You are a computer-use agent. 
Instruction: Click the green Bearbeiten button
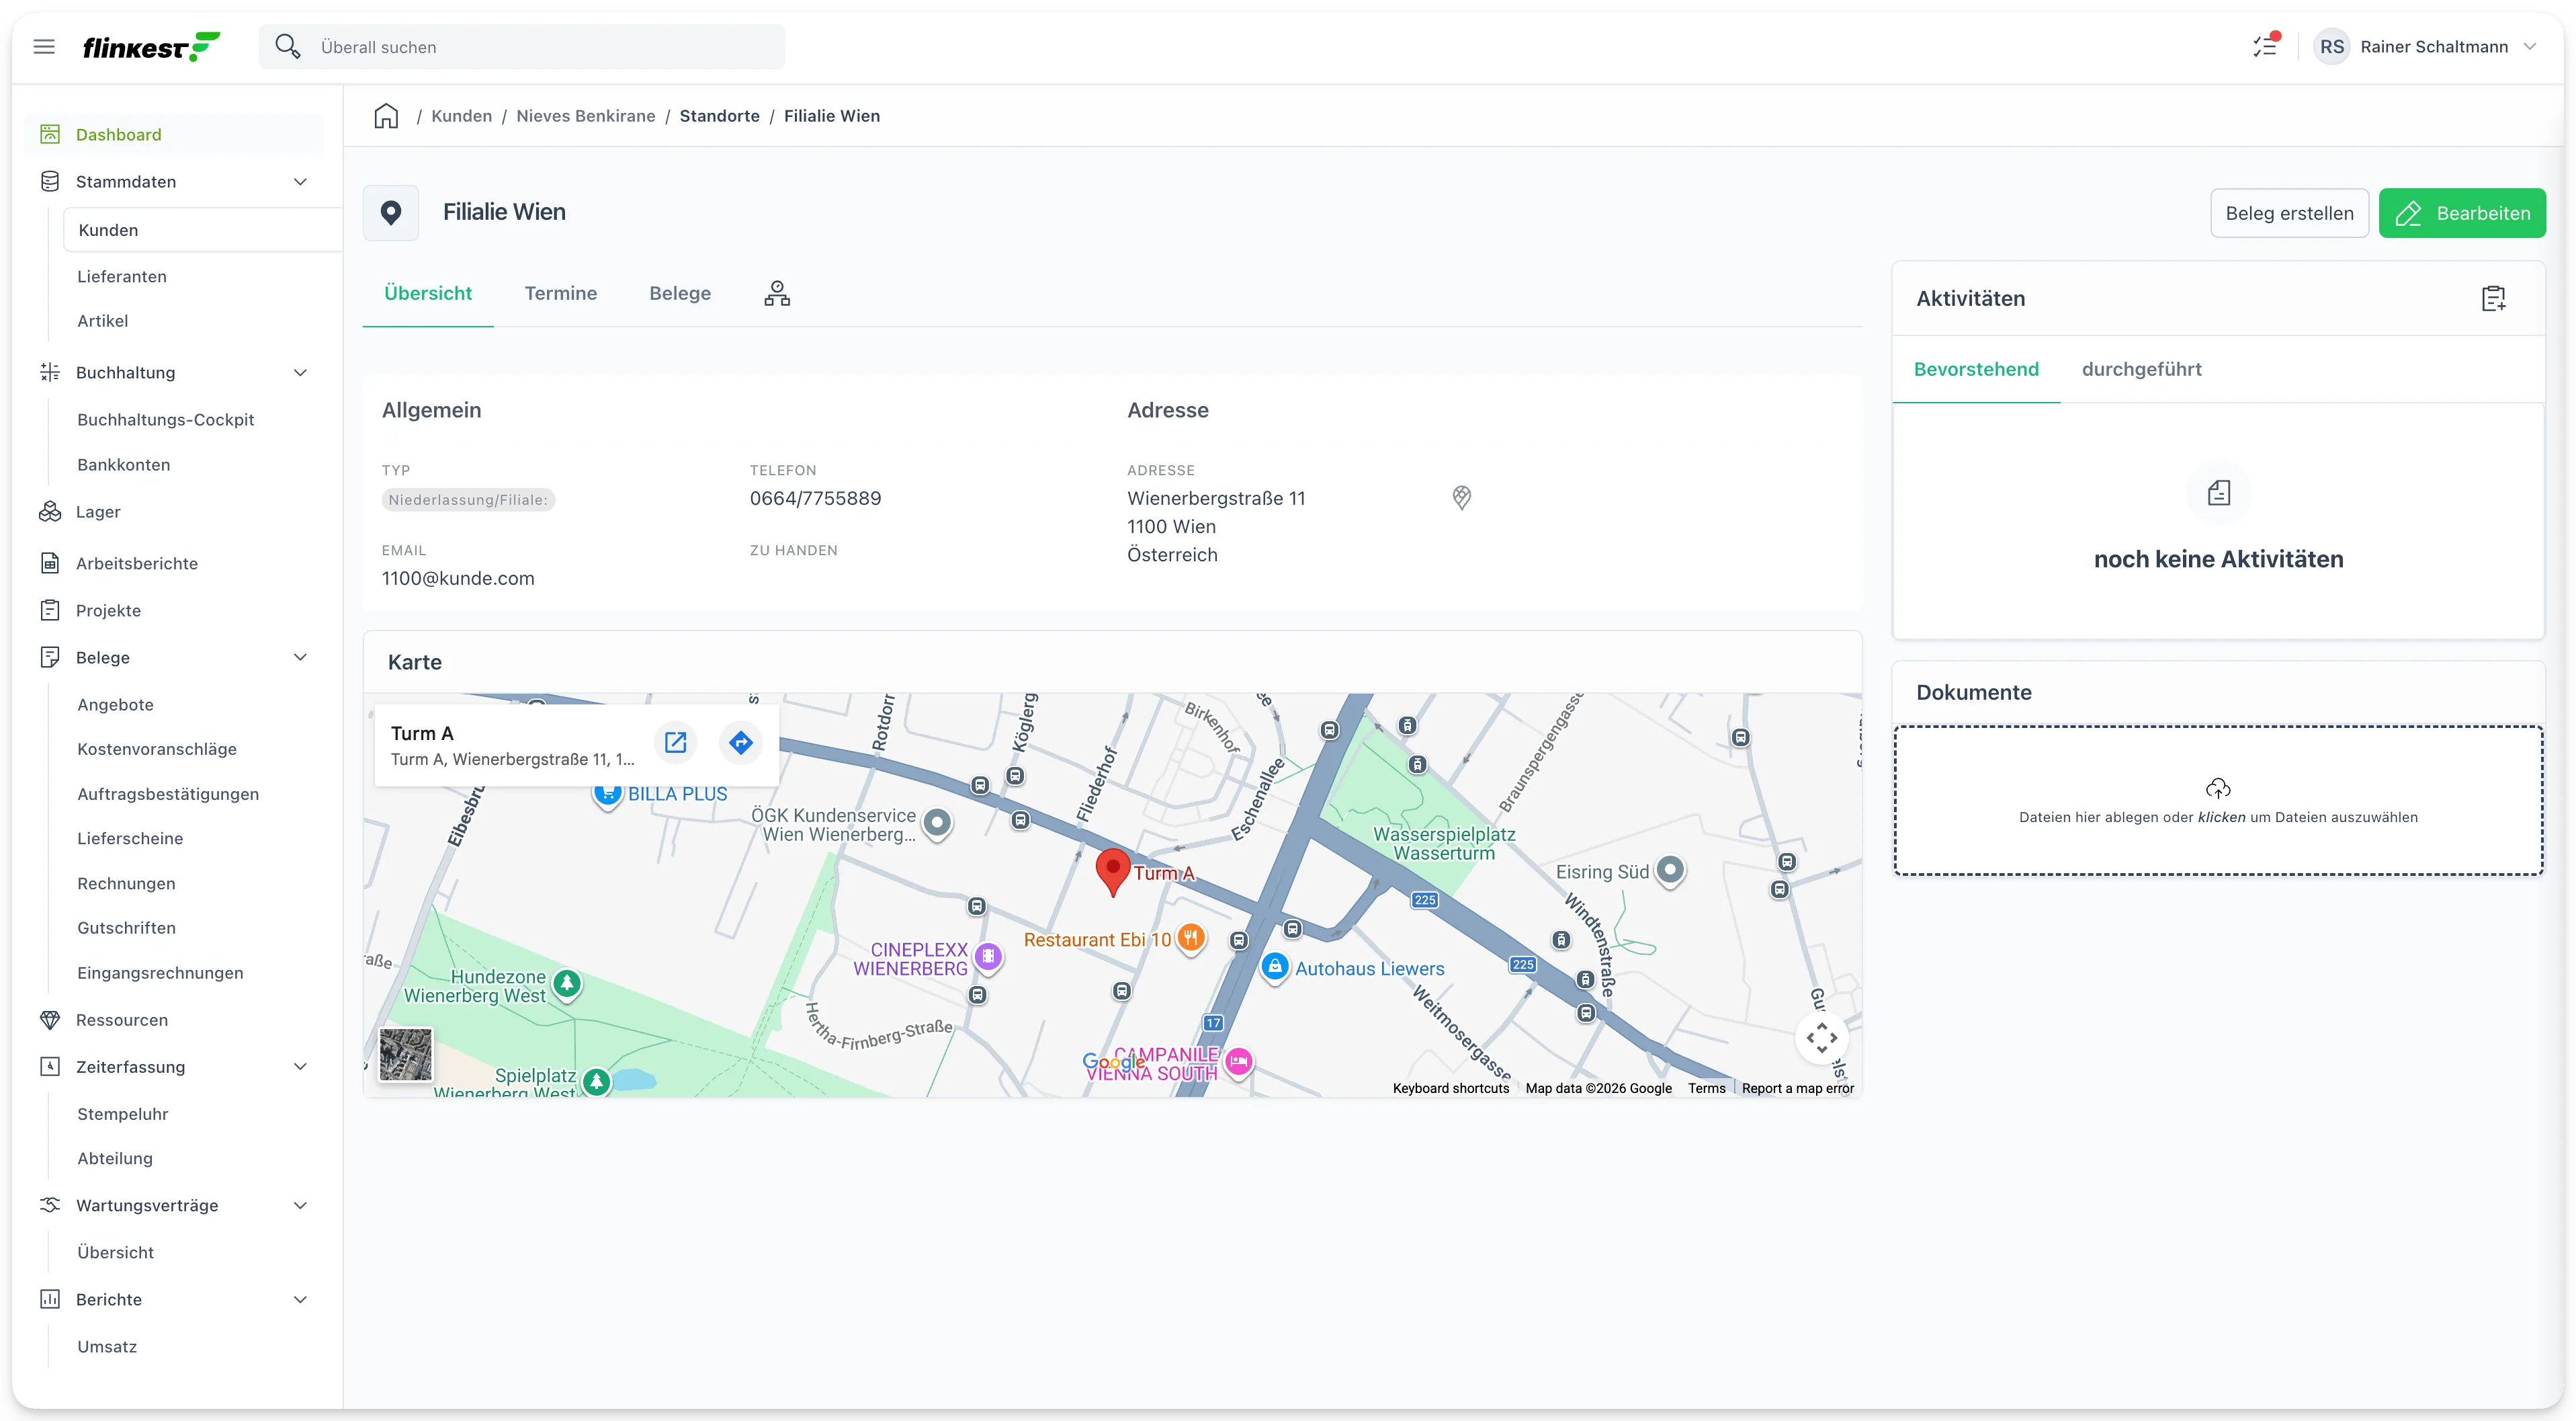(2462, 213)
